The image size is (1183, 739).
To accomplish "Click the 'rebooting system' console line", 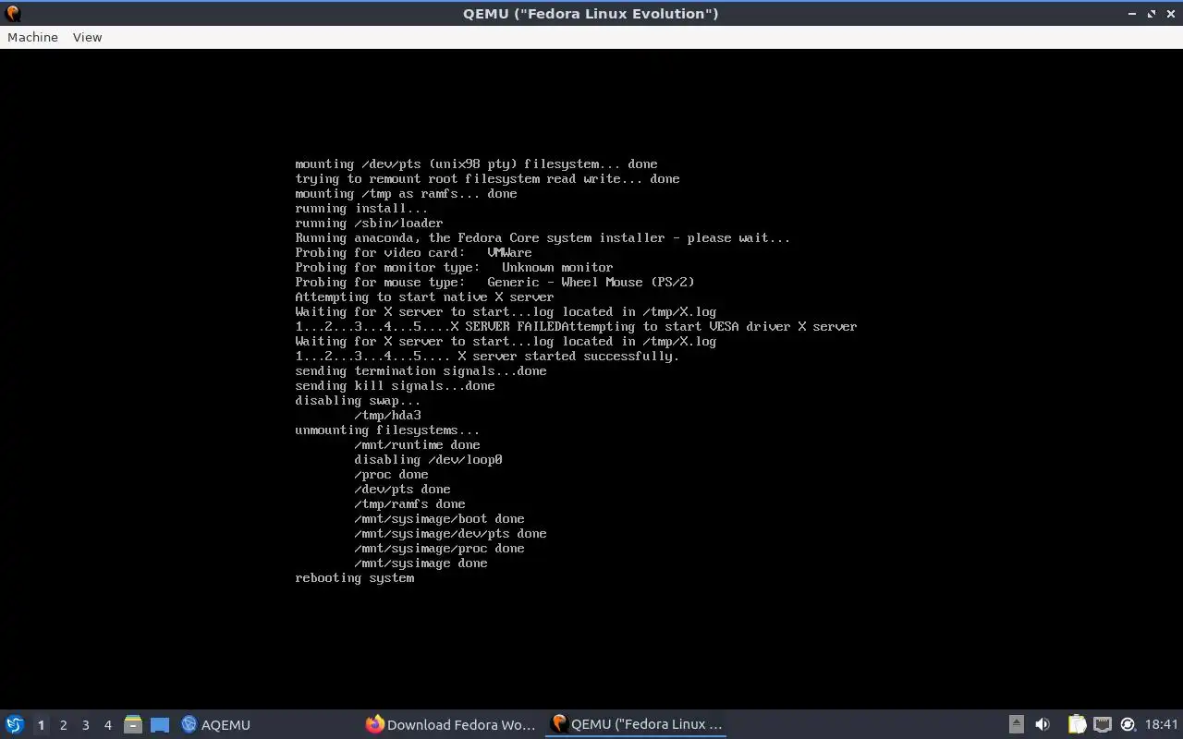I will (x=354, y=577).
